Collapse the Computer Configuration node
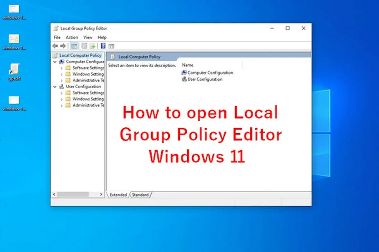 54,61
